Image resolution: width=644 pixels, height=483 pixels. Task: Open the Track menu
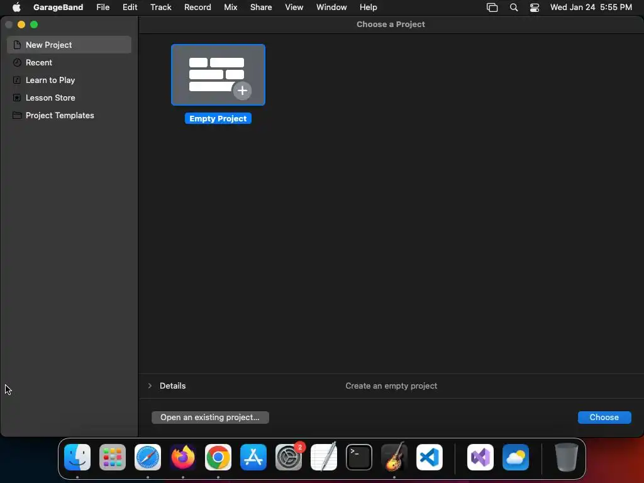160,7
